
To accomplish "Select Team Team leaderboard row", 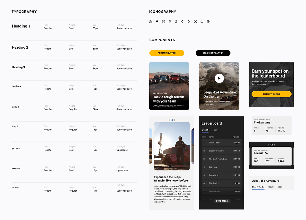I will pyautogui.click(x=221, y=143).
